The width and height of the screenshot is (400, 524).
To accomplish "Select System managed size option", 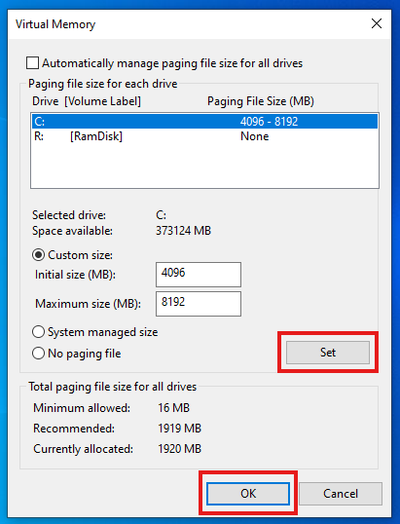I will point(38,332).
